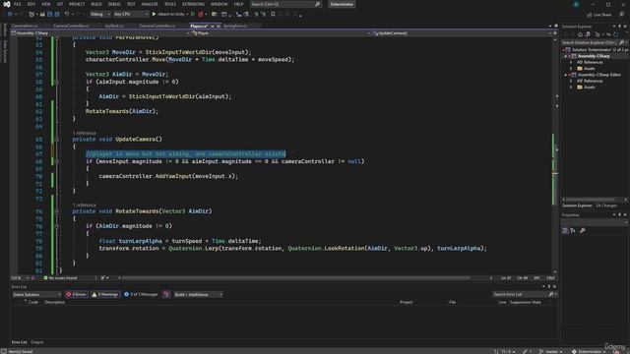
Task: Switch to the JoyStick.cs tab
Action: 114,26
